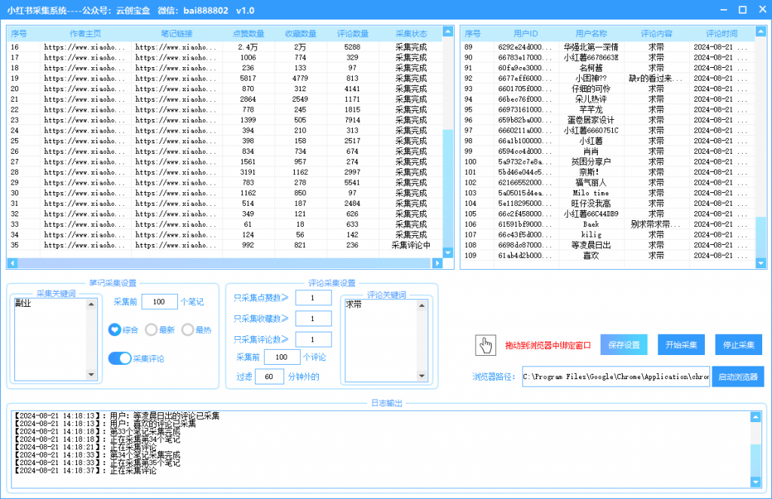
Task: Click up arrow in 采集关键词 keyword box
Action: (x=92, y=304)
